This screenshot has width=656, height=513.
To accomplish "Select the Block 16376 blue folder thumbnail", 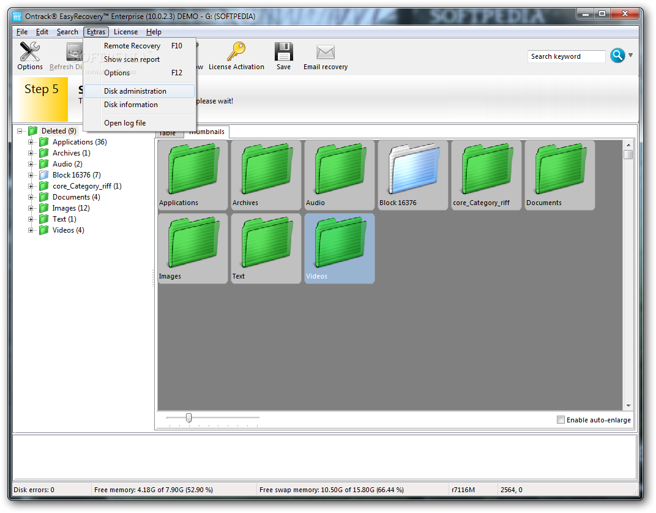I will pos(413,175).
